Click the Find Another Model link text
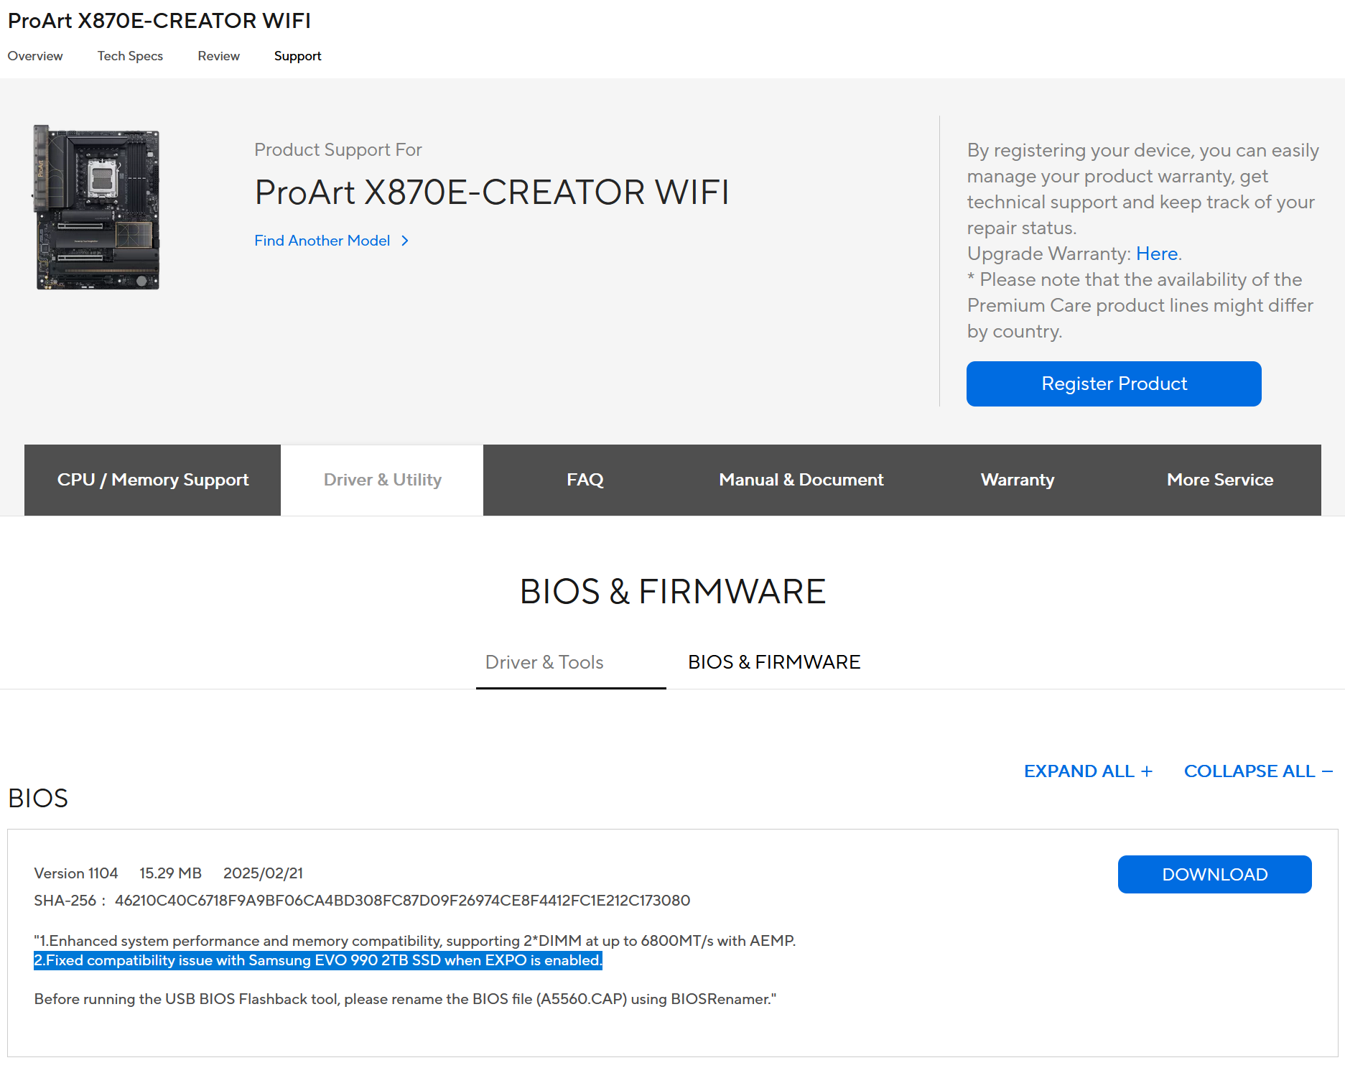This screenshot has width=1345, height=1073. pyautogui.click(x=322, y=241)
